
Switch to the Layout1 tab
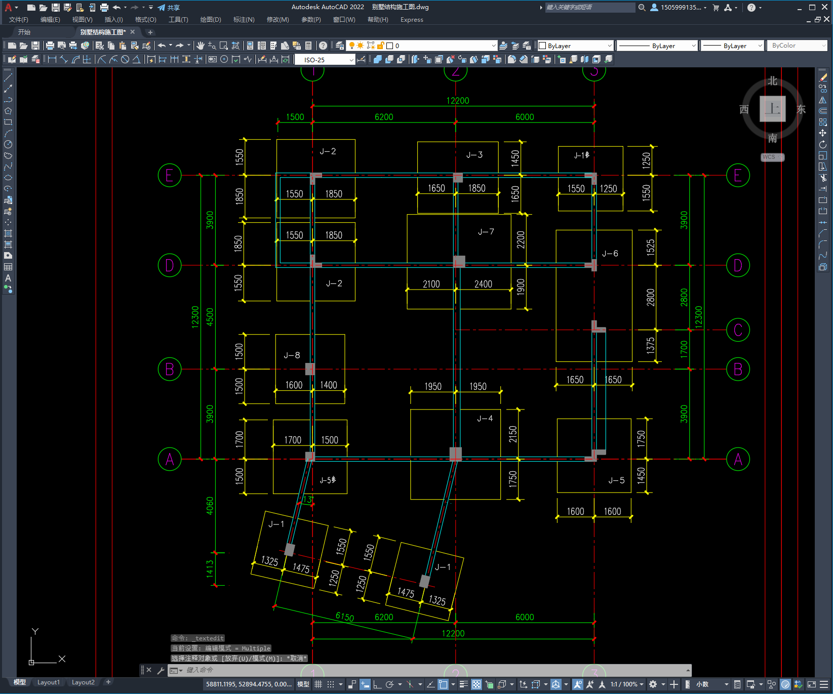click(49, 682)
